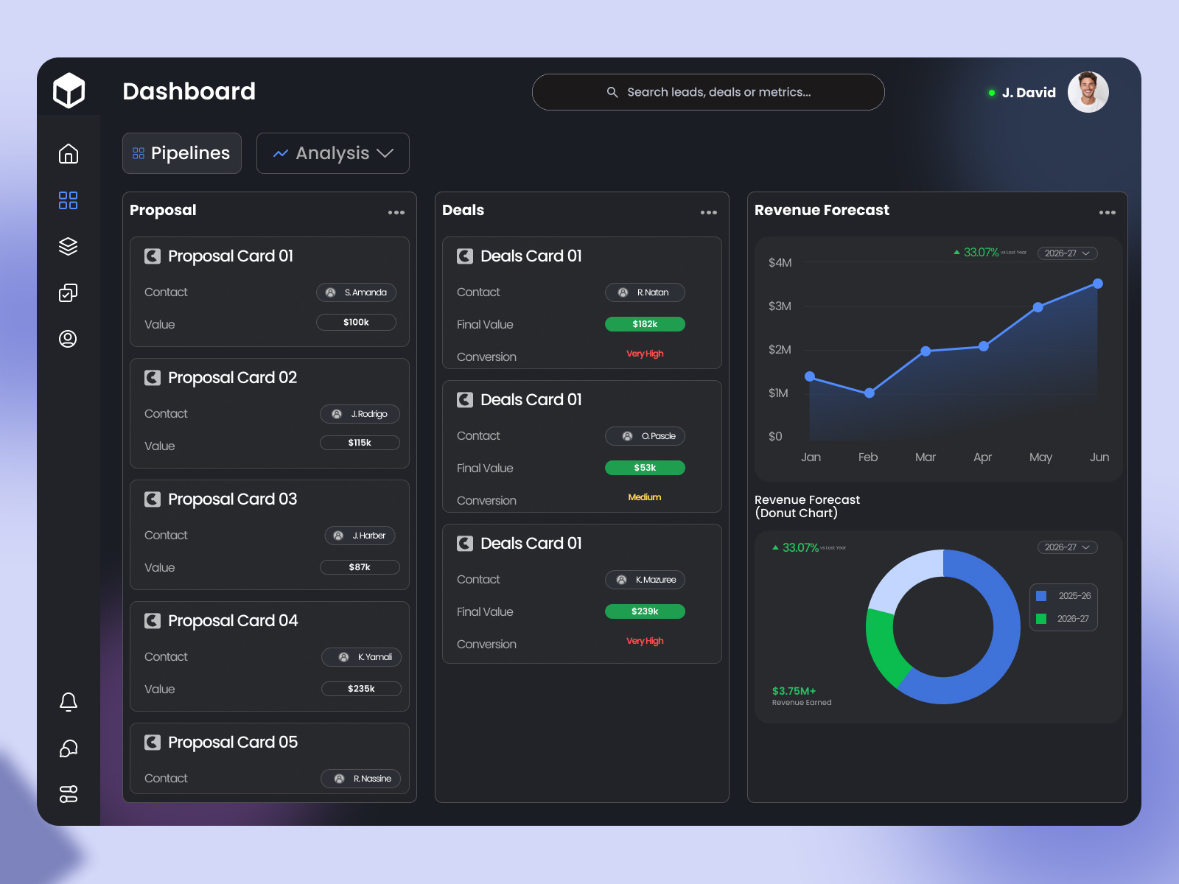Click the icon beside Proposal Card 01 title

pyautogui.click(x=153, y=256)
